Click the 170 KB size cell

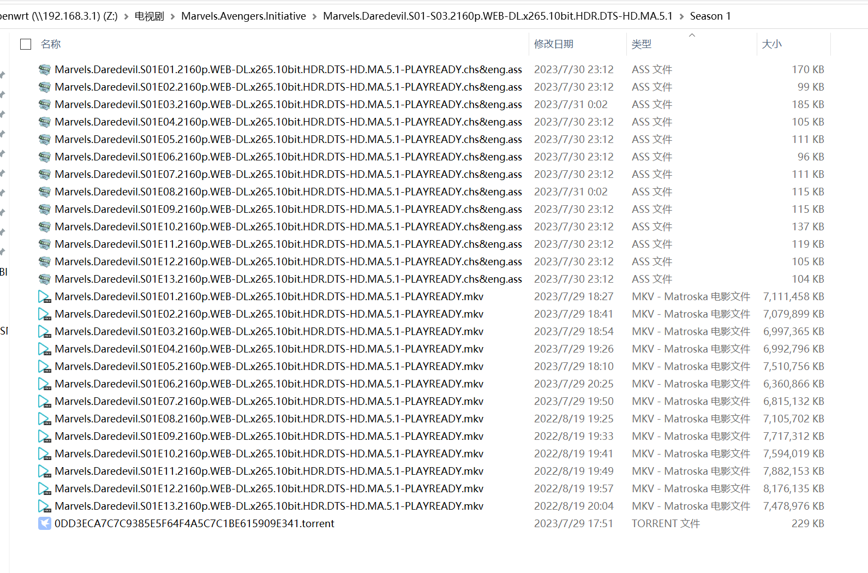coord(808,69)
